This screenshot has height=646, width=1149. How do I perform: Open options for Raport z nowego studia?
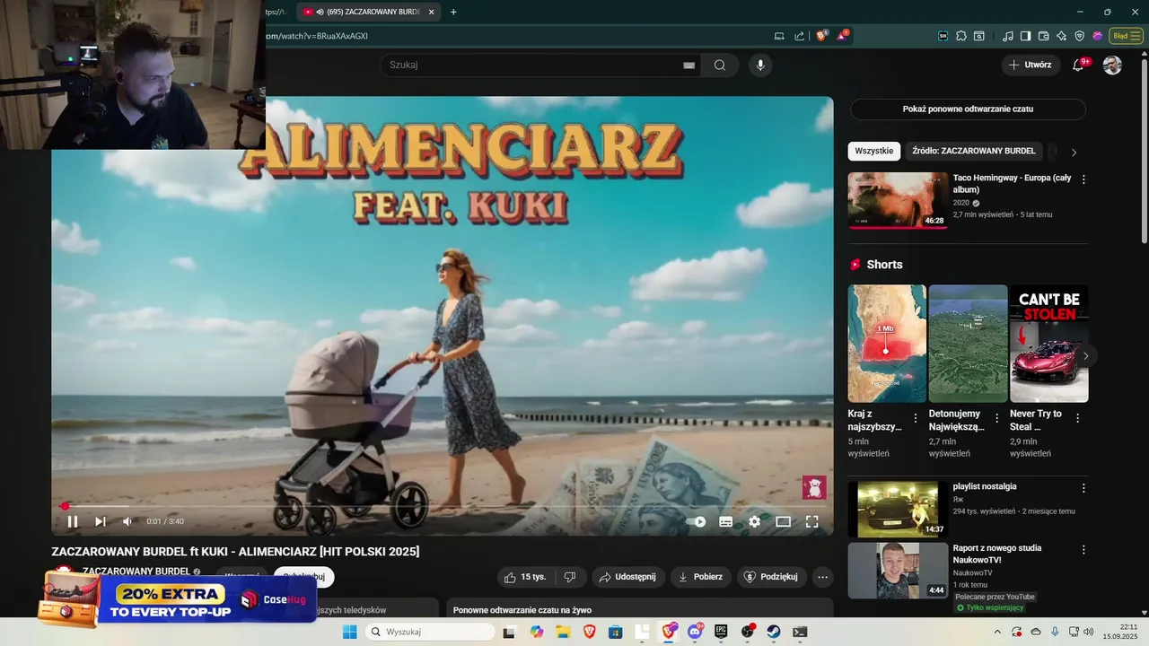pyautogui.click(x=1083, y=549)
